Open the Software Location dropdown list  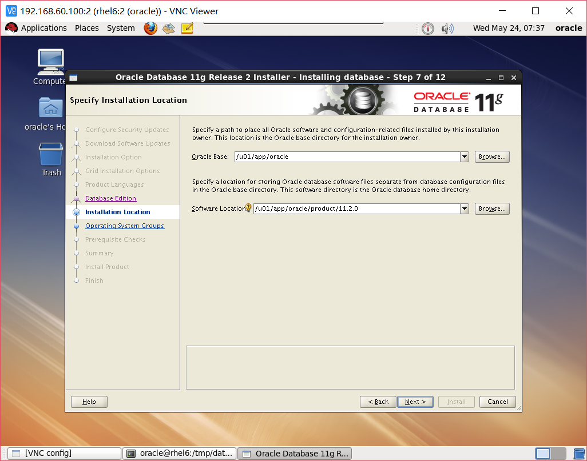point(464,209)
